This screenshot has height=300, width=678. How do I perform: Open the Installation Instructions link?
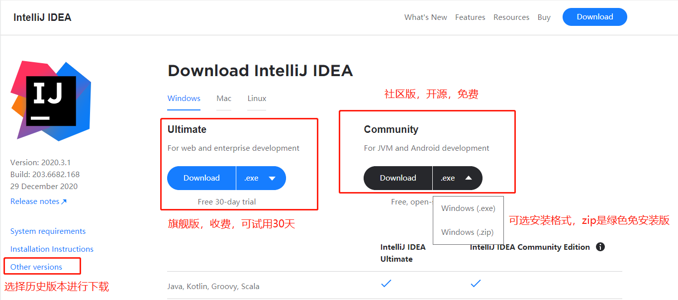pyautogui.click(x=52, y=249)
